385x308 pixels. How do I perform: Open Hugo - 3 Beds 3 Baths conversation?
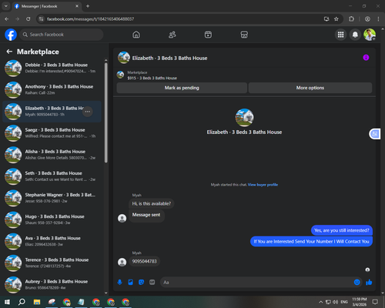click(52, 219)
